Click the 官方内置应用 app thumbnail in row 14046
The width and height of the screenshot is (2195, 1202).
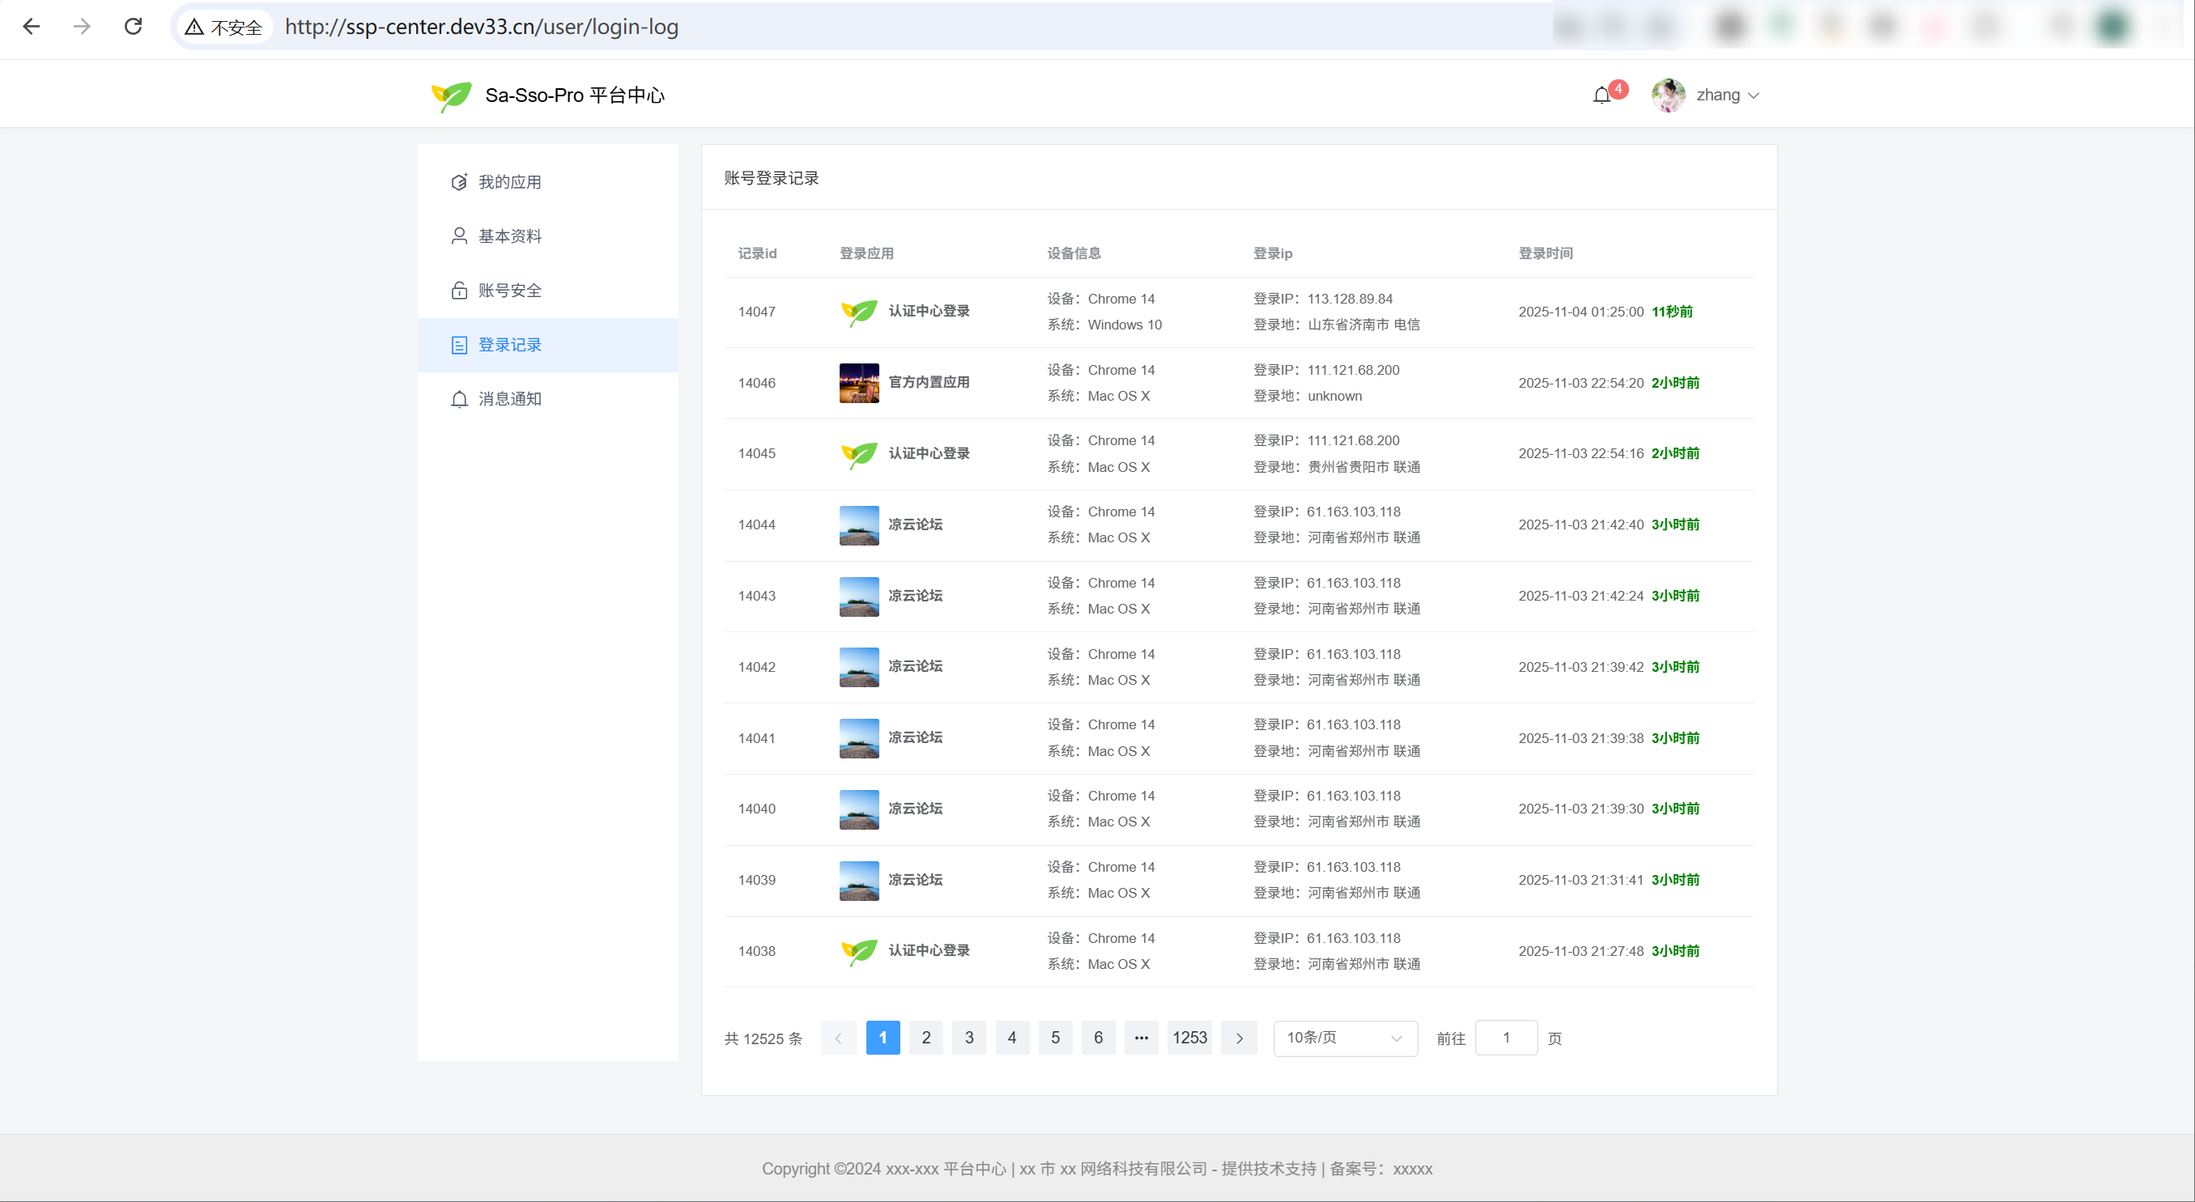coord(859,383)
